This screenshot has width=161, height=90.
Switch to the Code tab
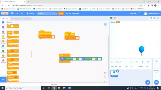click(5, 18)
